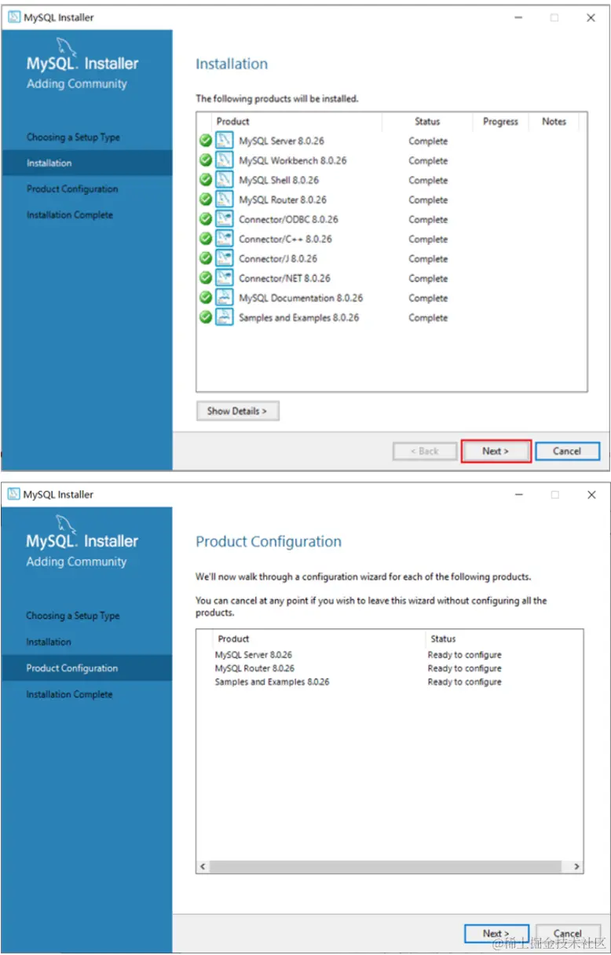Select Installation Complete step in Installation window sidebar
The width and height of the screenshot is (611, 955).
(70, 215)
